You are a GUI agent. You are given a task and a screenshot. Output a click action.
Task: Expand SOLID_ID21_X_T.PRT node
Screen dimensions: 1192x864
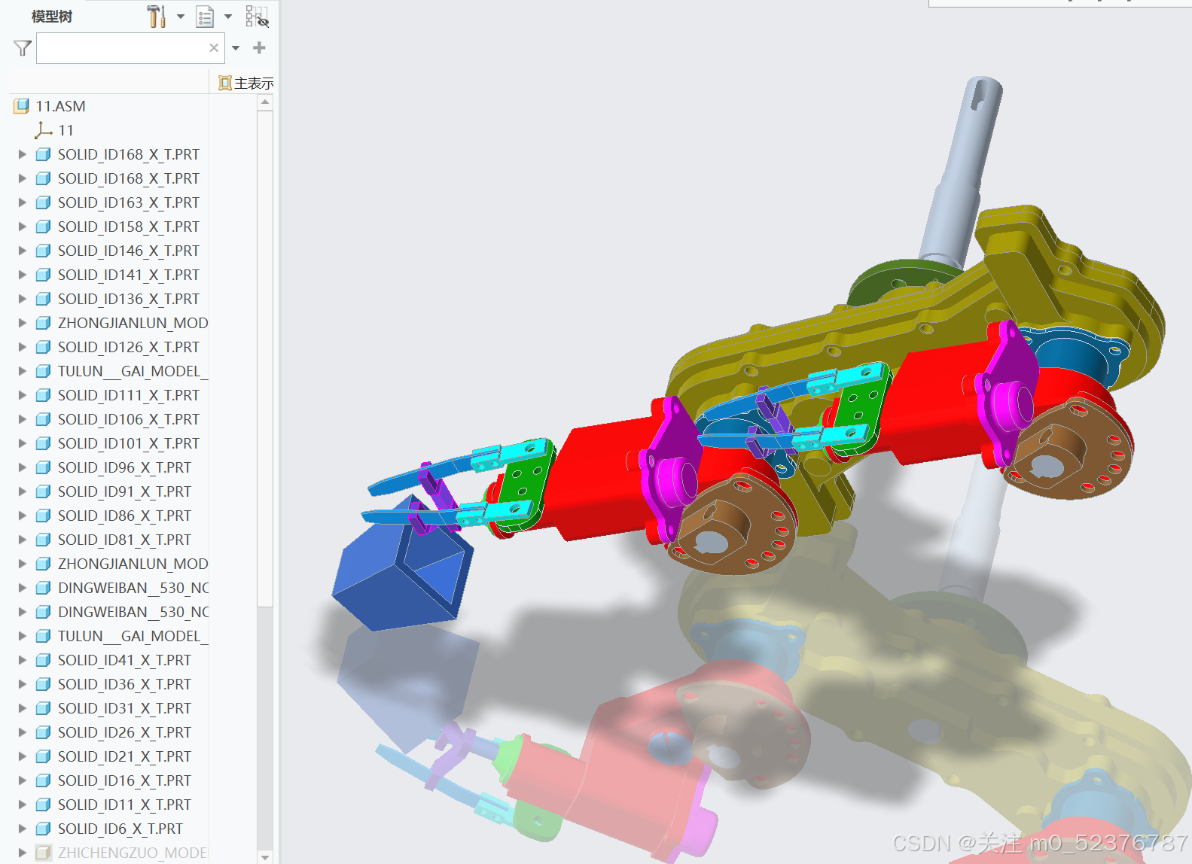(x=22, y=756)
